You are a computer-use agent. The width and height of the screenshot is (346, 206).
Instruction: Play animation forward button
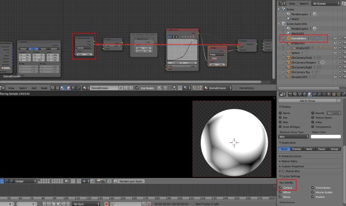point(58,204)
